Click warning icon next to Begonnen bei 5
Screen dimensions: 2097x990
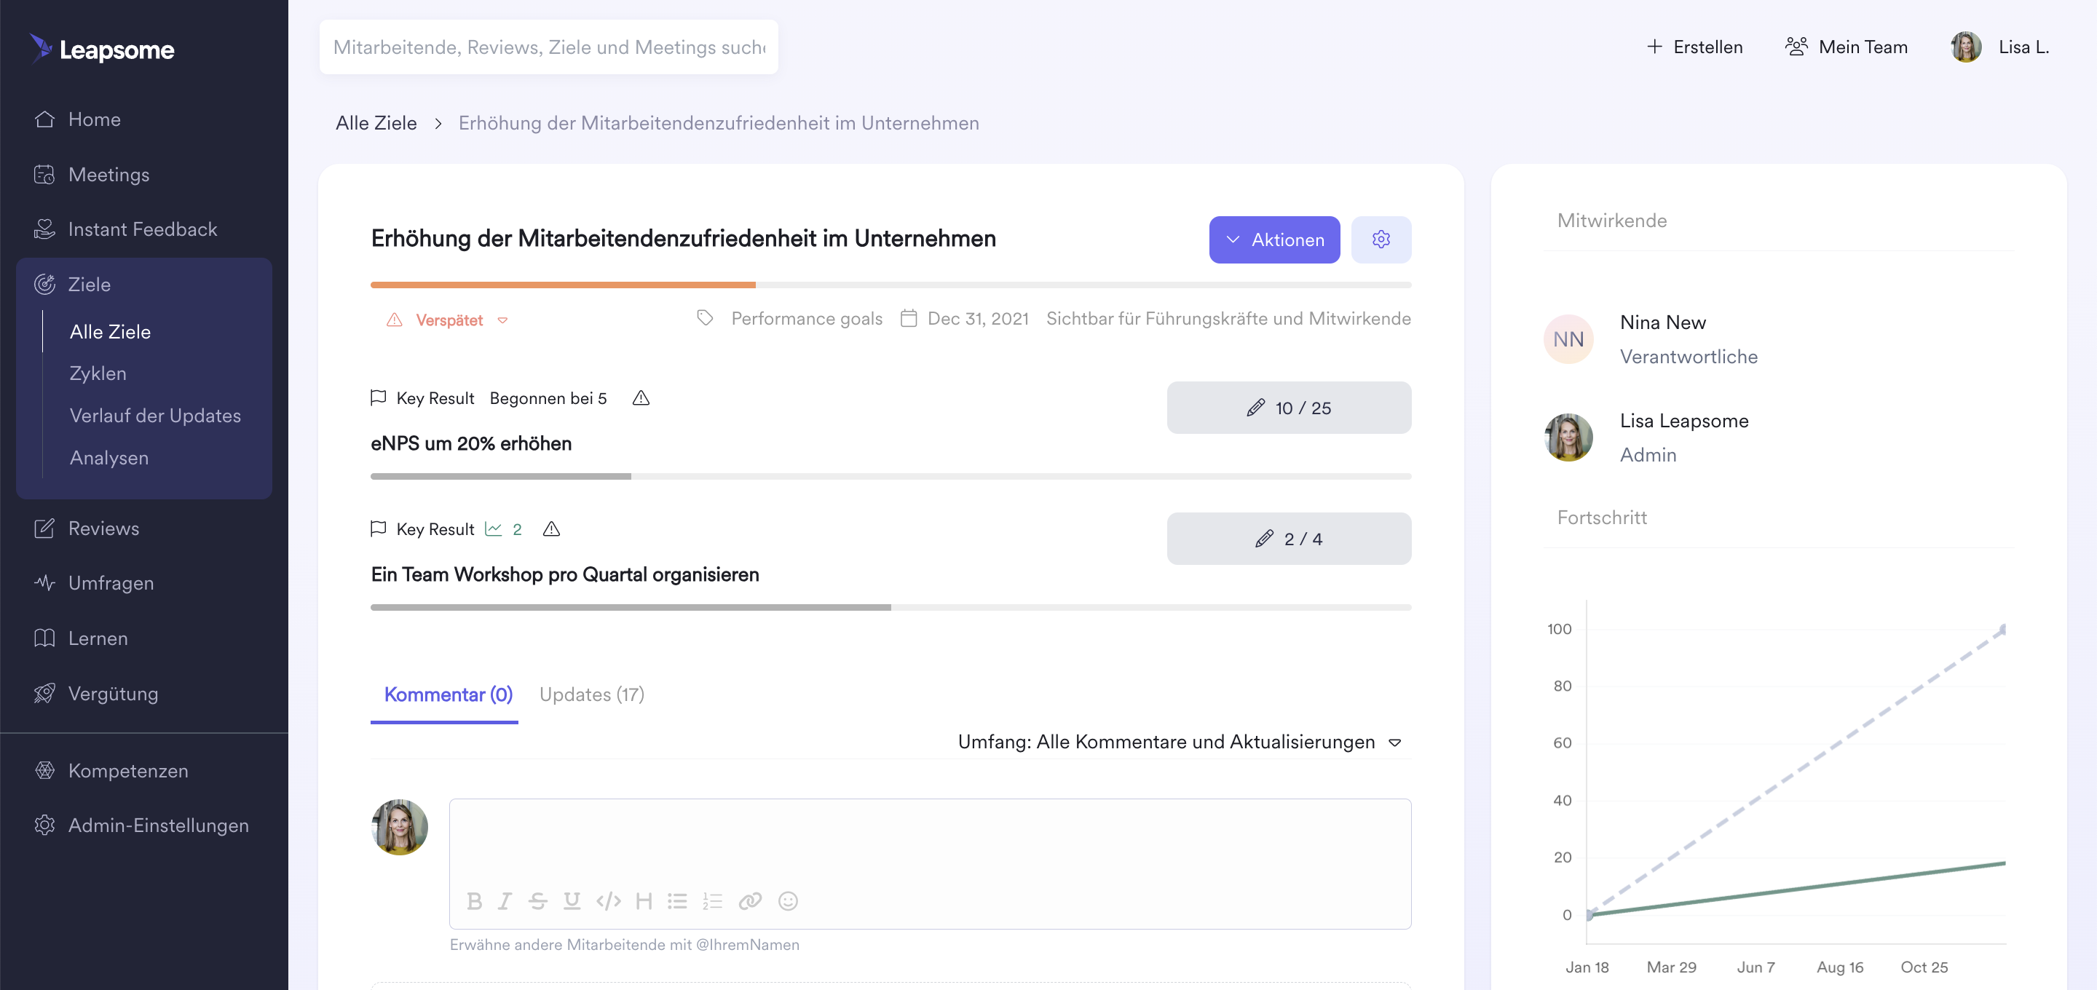(641, 398)
